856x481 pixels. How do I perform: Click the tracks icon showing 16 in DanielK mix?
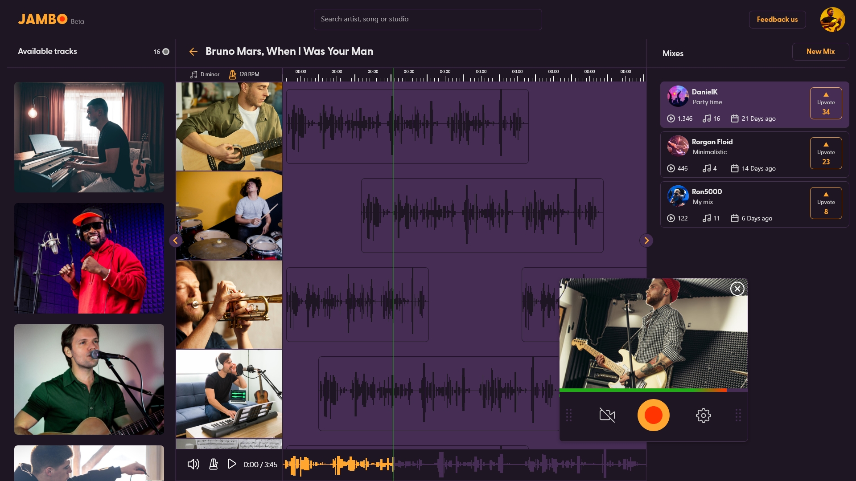(x=706, y=118)
